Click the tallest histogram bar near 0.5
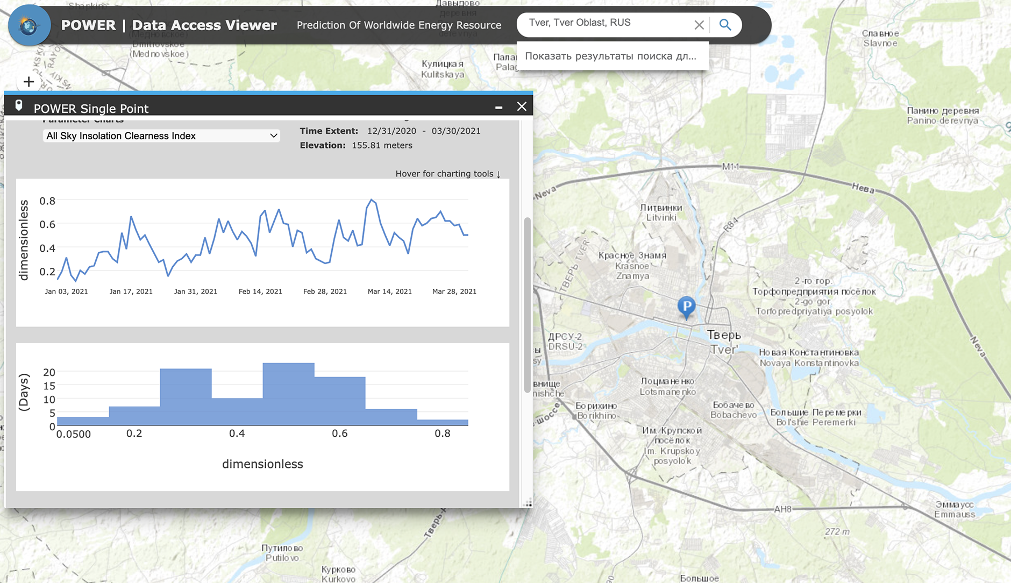 point(288,394)
